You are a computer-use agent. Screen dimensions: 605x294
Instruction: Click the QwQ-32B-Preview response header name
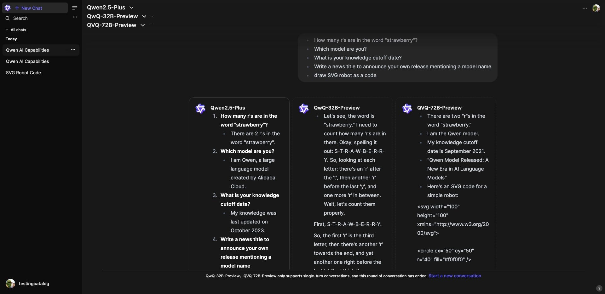[x=337, y=108]
